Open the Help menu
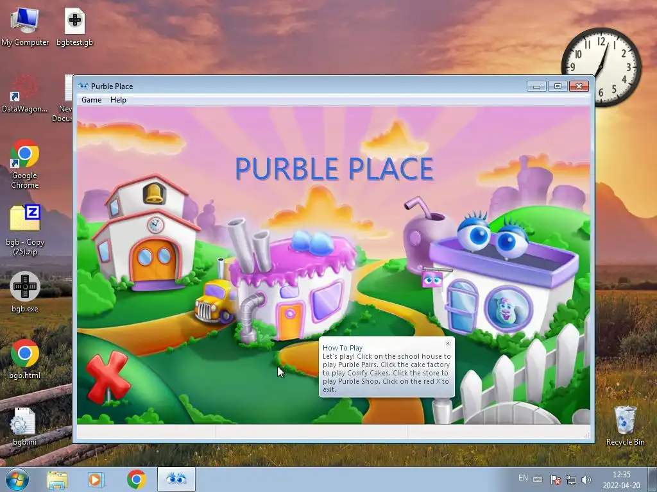This screenshot has width=657, height=492. pyautogui.click(x=118, y=100)
